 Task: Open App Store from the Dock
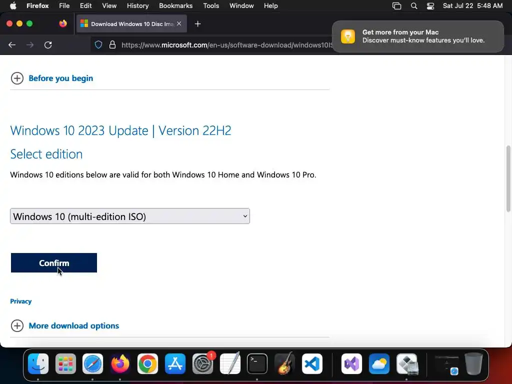175,363
